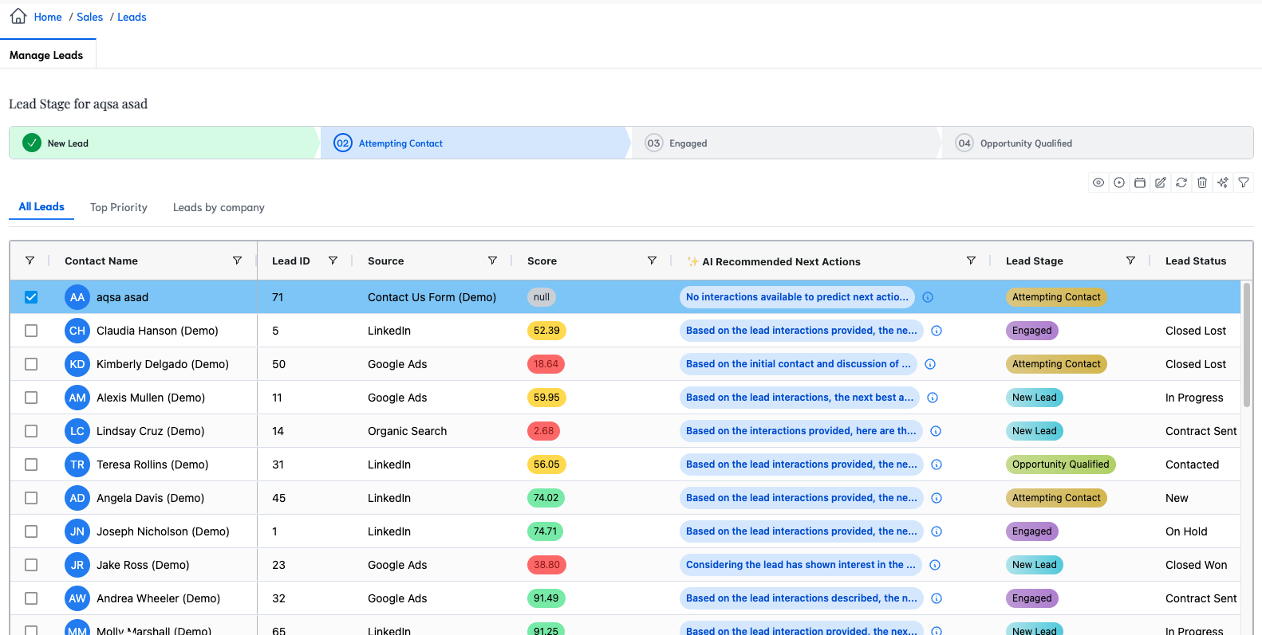Open the Leads by company tab
1262x635 pixels.
(219, 207)
